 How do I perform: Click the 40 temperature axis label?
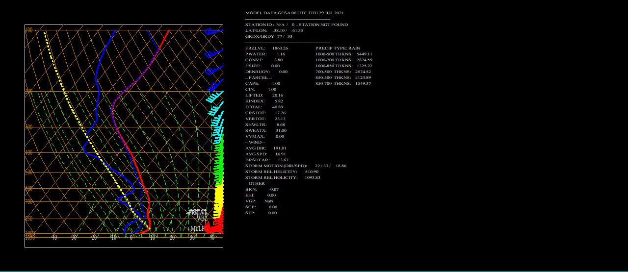point(212,238)
